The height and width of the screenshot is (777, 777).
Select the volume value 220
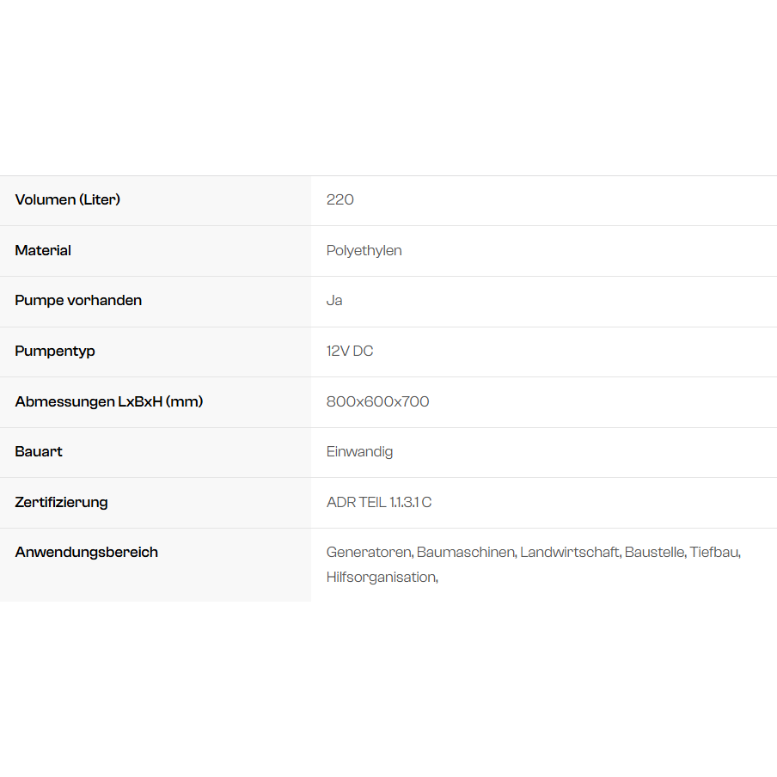[340, 199]
